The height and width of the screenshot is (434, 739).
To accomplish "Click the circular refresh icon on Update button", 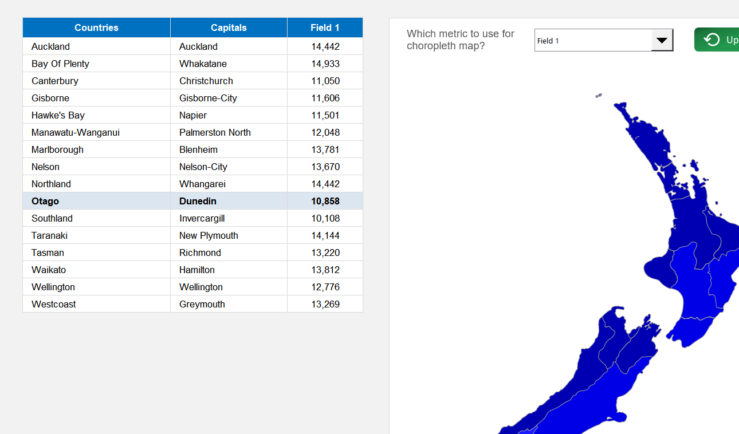I will [712, 39].
